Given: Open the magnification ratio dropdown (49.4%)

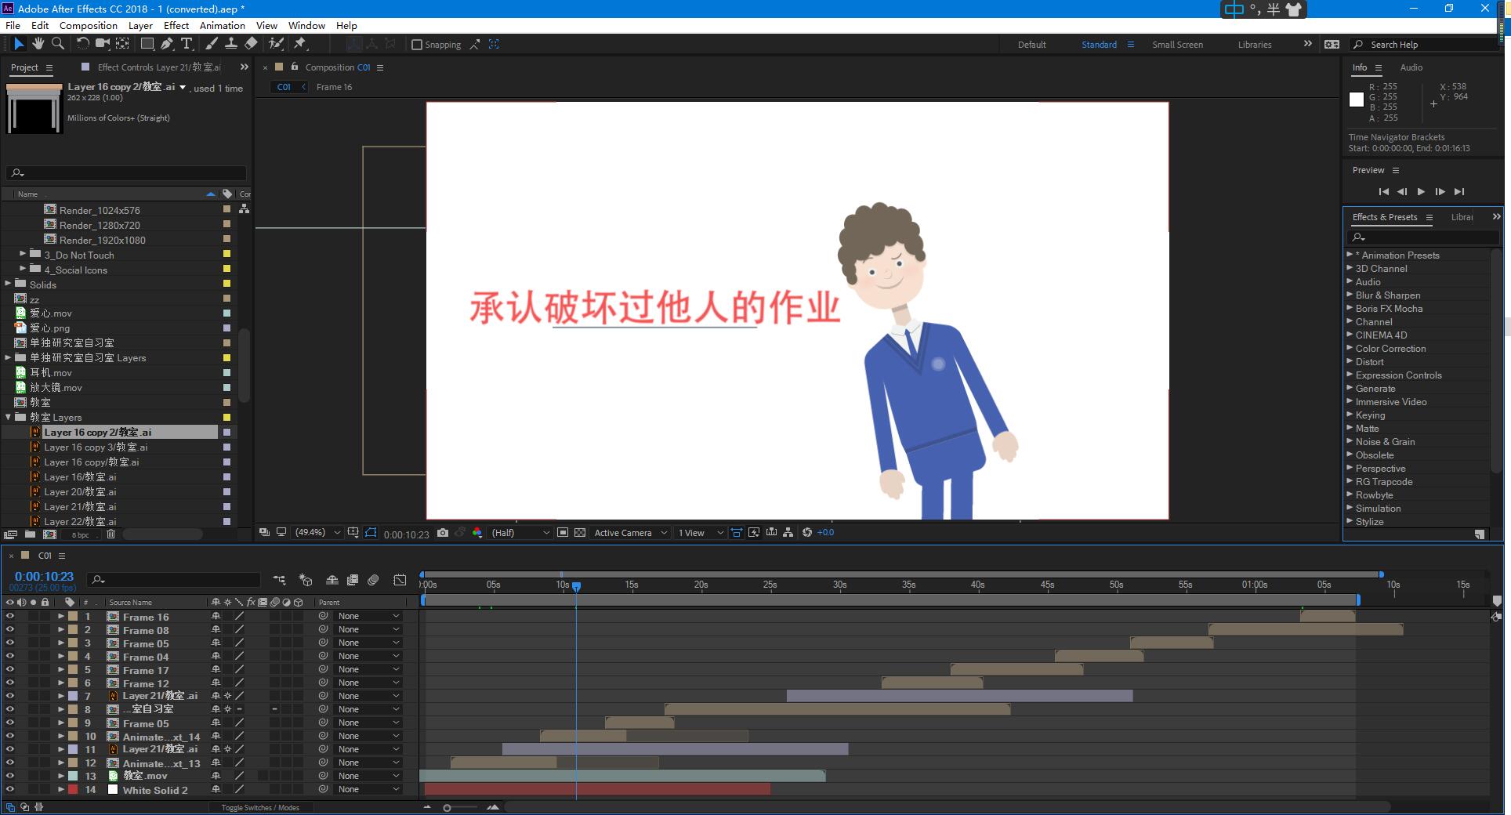Looking at the screenshot, I should pyautogui.click(x=317, y=533).
